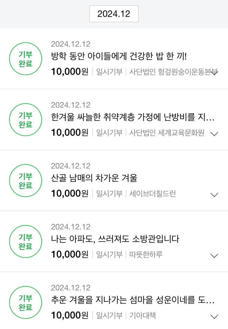Click organization name 따뜻한하루
The width and height of the screenshot is (228, 329).
(x=146, y=255)
